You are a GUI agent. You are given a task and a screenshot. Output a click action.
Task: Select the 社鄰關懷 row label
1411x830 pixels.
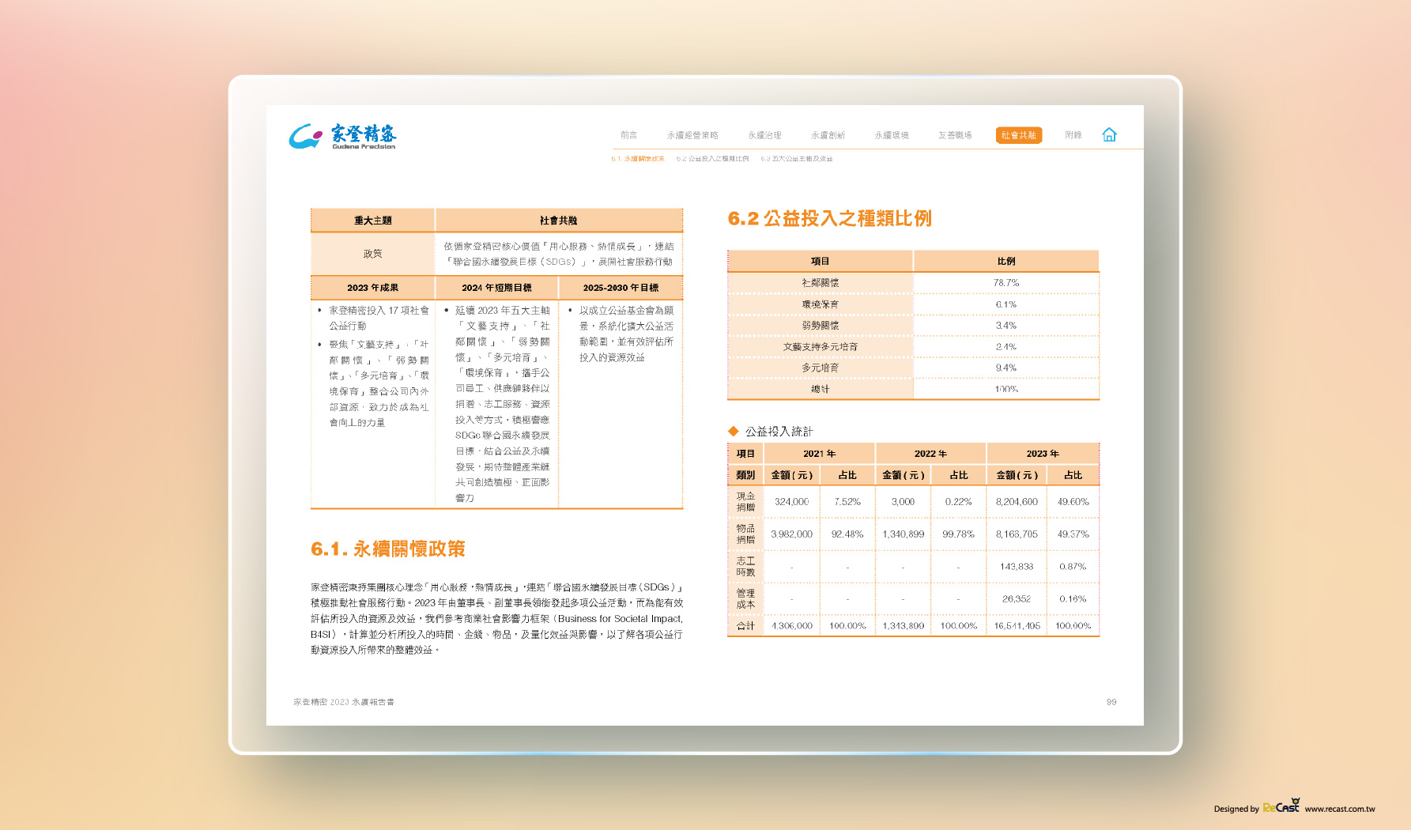[821, 283]
